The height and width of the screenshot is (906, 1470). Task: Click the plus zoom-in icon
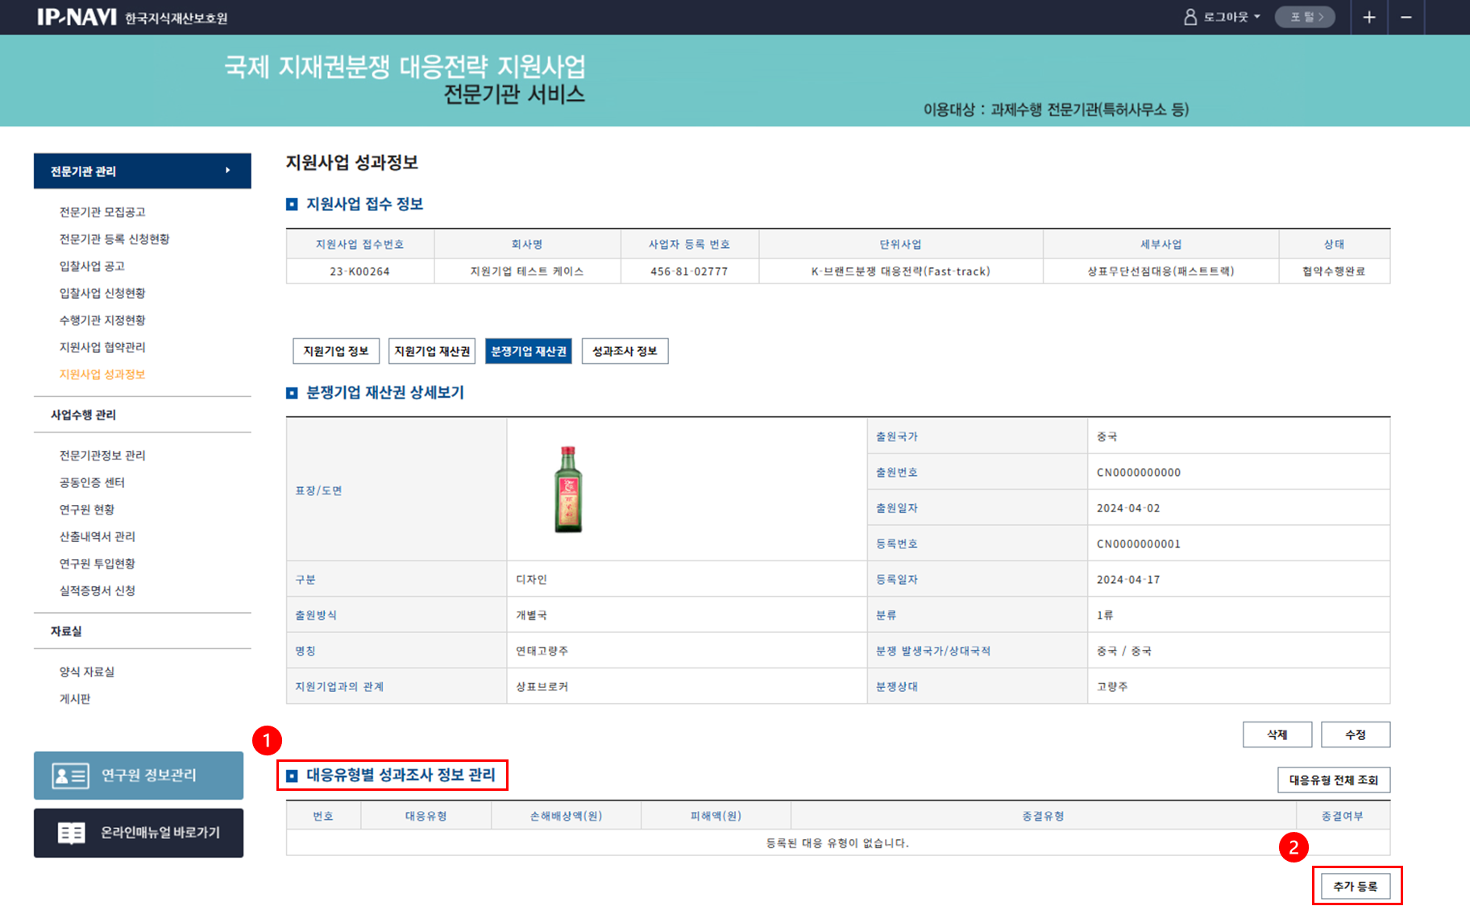pos(1368,17)
